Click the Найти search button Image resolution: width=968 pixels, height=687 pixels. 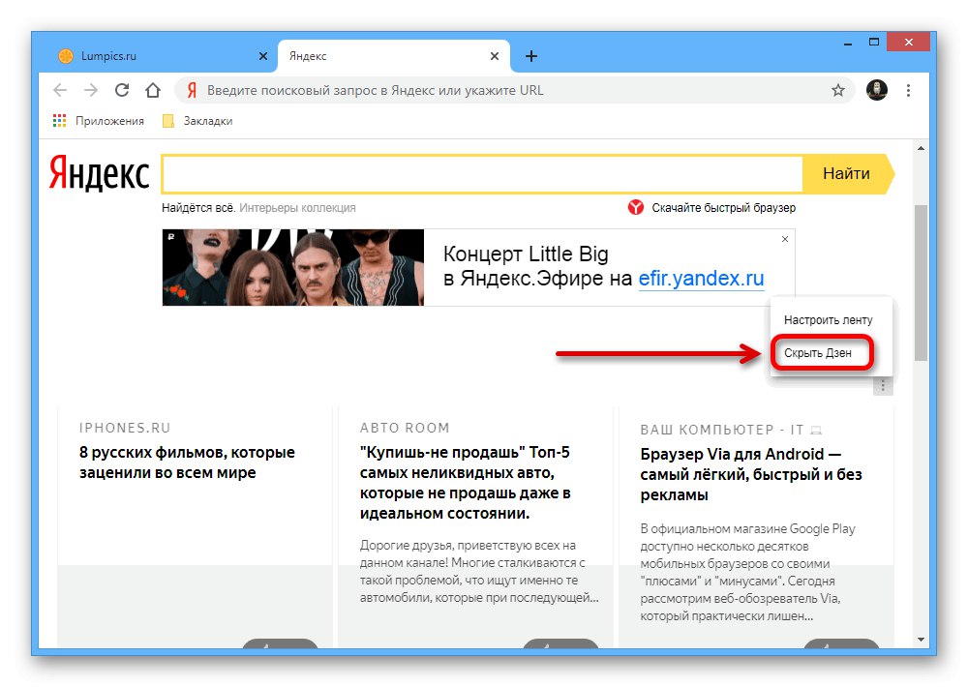tap(848, 173)
